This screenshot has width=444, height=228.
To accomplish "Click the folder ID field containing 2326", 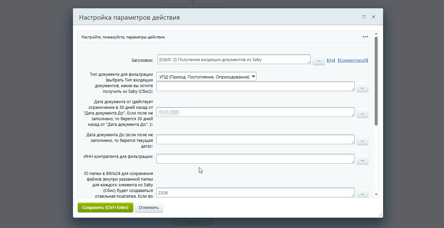I will pyautogui.click(x=255, y=193).
